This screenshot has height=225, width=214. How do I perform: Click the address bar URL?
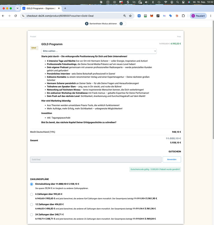(x=60, y=16)
